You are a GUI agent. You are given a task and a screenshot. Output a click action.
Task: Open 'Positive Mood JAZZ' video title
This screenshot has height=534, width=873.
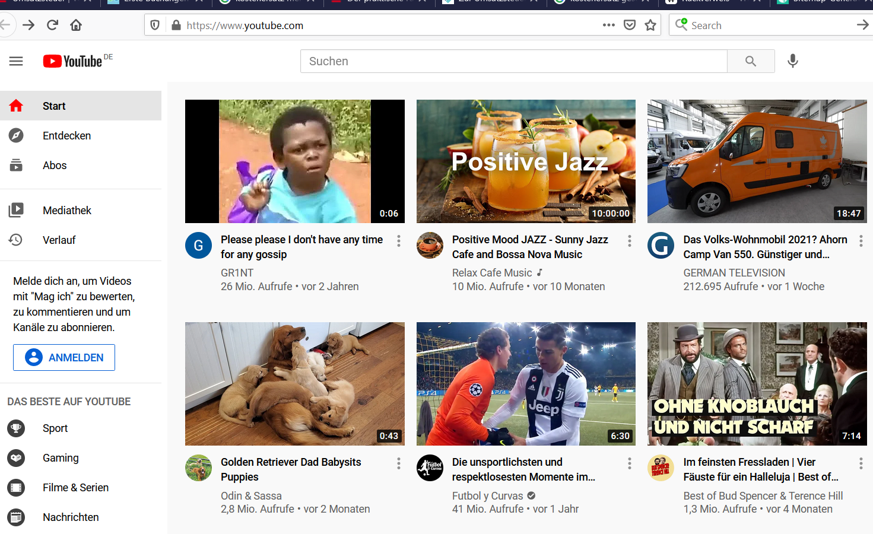530,247
